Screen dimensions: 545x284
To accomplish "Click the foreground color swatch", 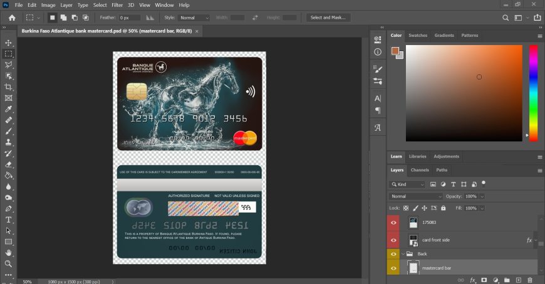I will pos(395,51).
